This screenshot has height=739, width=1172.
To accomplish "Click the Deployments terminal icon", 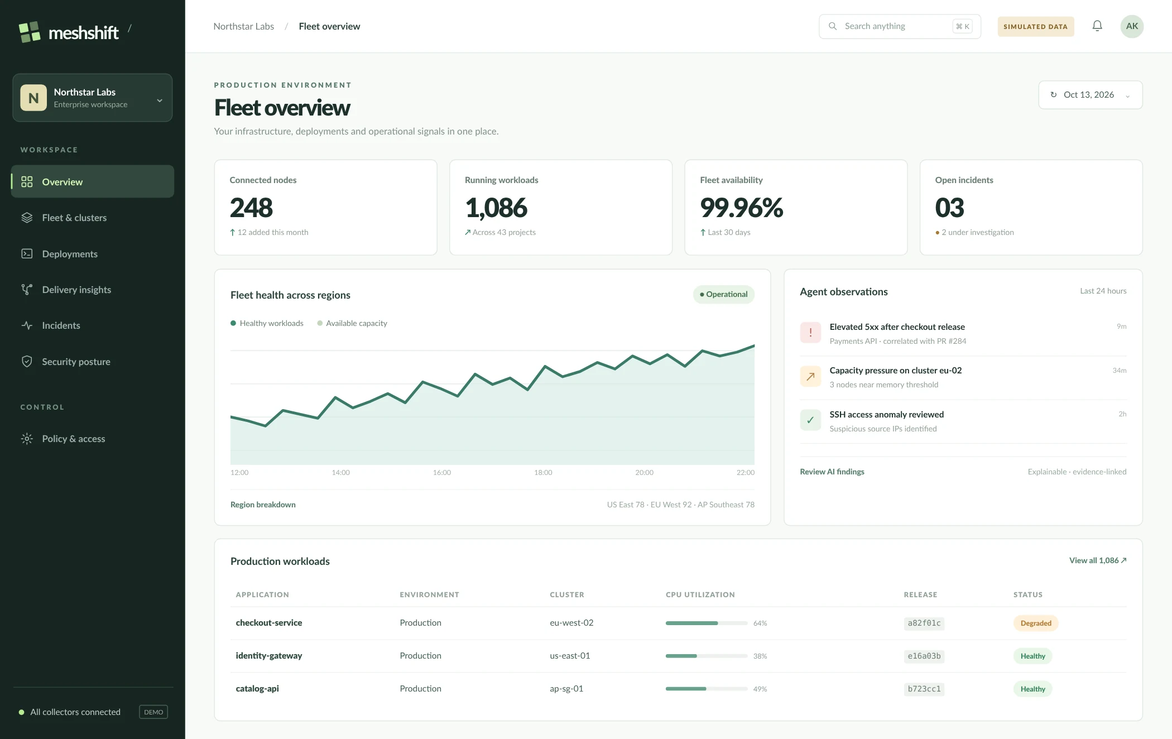I will (x=27, y=253).
